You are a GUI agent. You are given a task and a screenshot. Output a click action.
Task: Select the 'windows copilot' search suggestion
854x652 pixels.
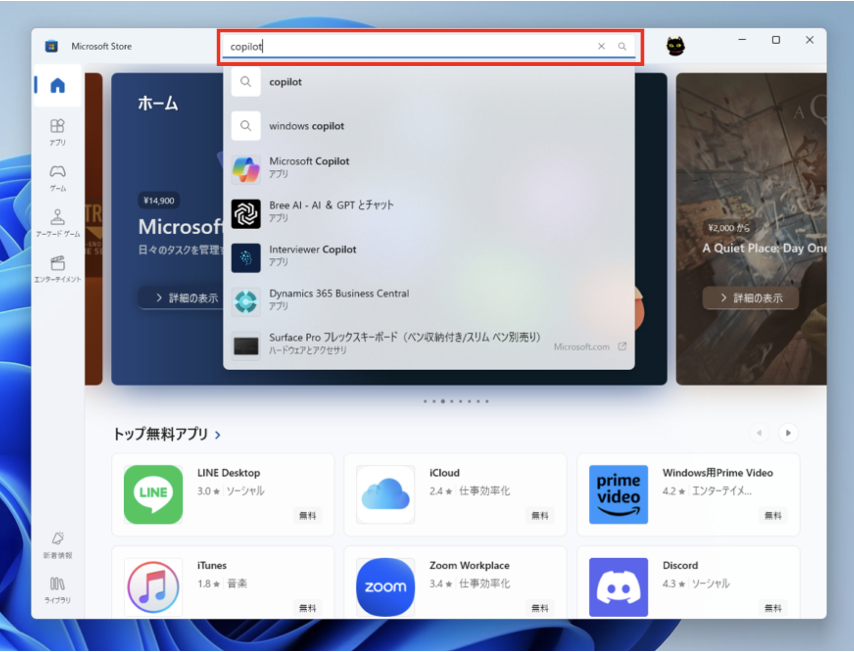(428, 126)
